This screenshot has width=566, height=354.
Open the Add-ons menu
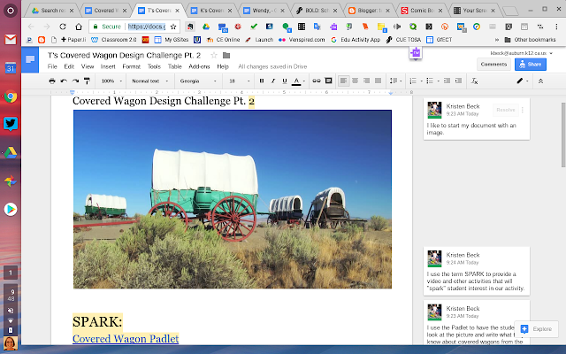click(x=199, y=66)
